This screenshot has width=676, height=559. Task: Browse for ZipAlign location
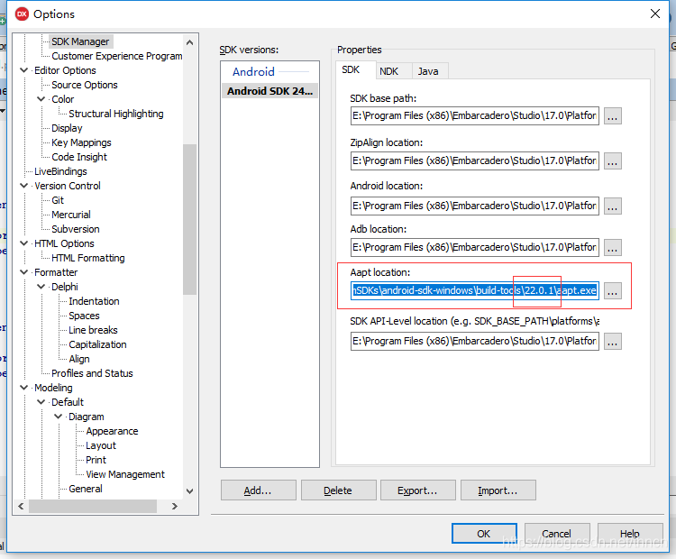613,160
